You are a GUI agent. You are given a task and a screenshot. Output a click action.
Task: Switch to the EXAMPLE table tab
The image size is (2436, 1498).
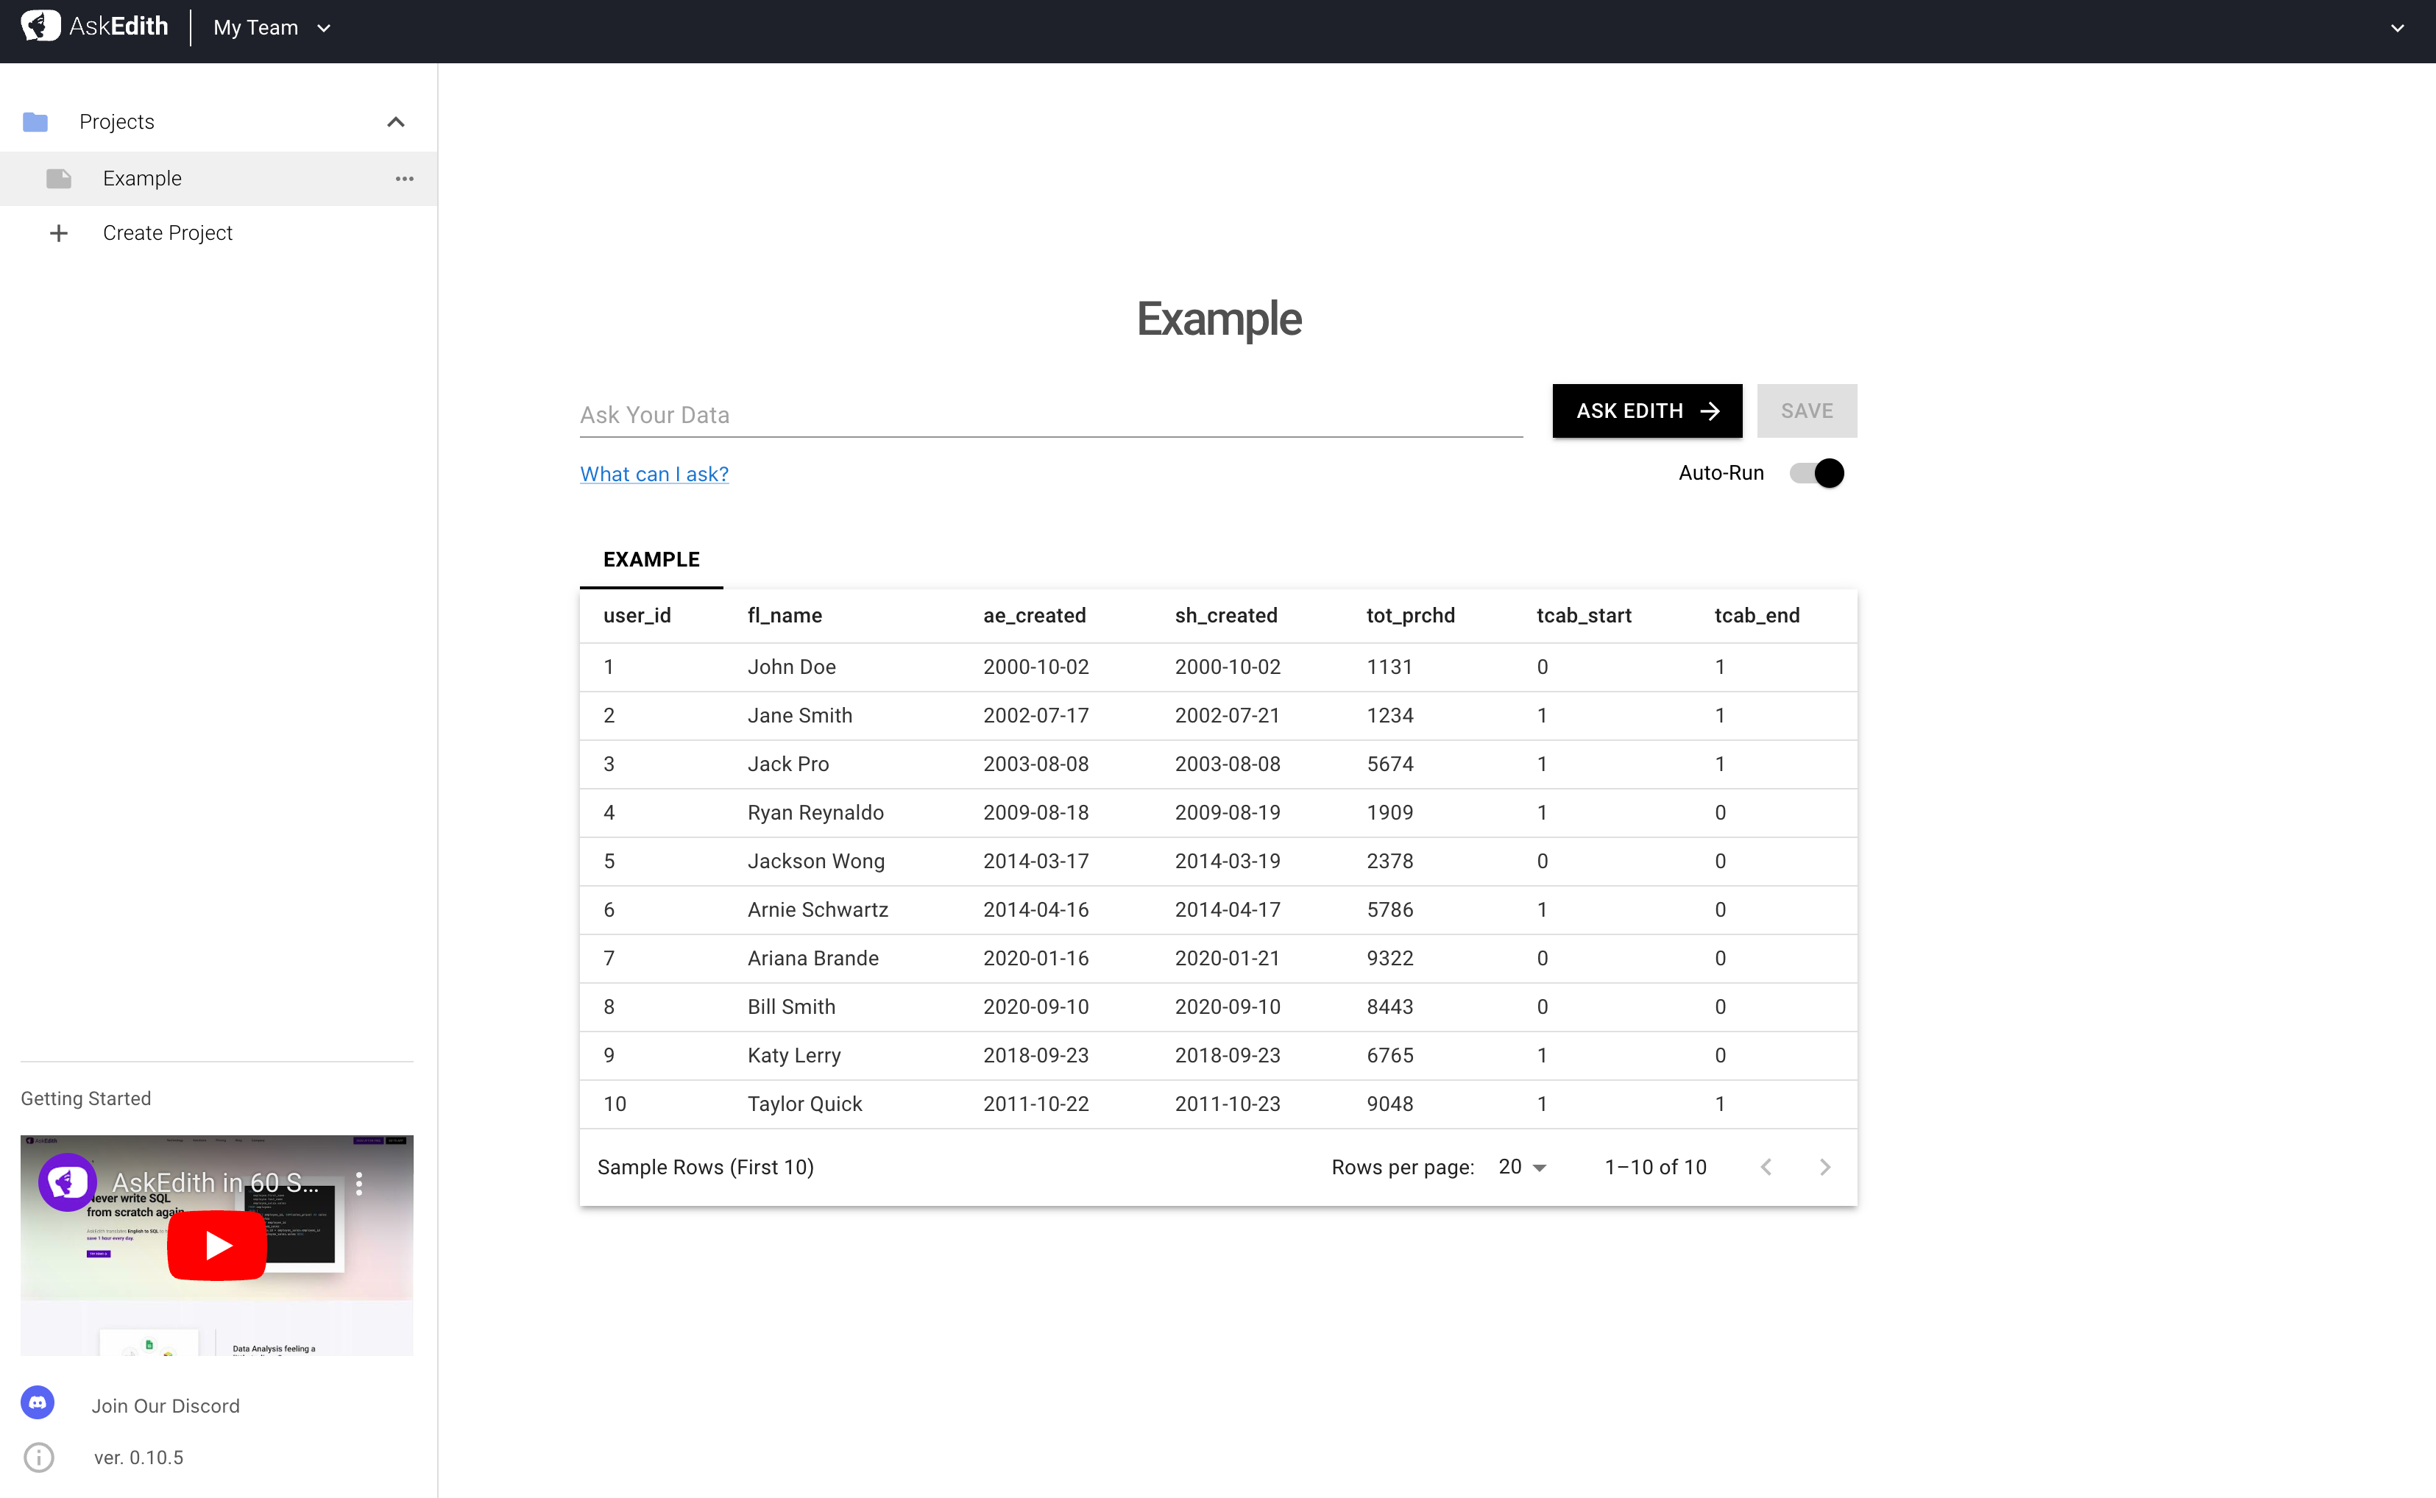pyautogui.click(x=650, y=558)
